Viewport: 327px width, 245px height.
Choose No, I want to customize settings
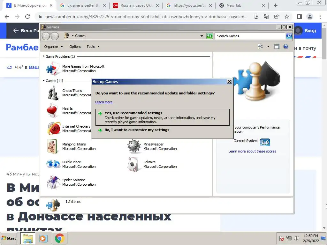[137, 130]
